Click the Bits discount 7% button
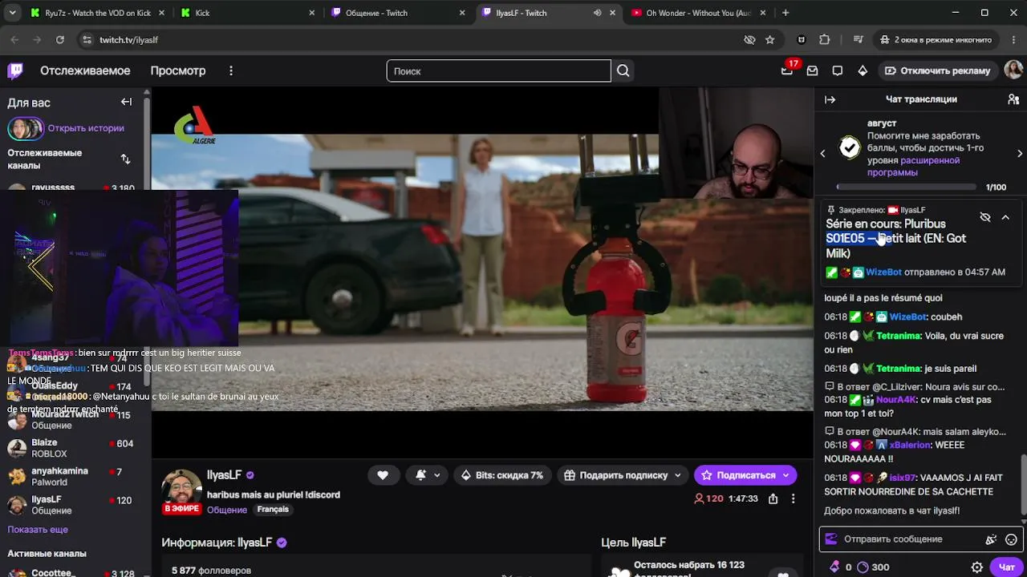1027x577 pixels. click(502, 475)
